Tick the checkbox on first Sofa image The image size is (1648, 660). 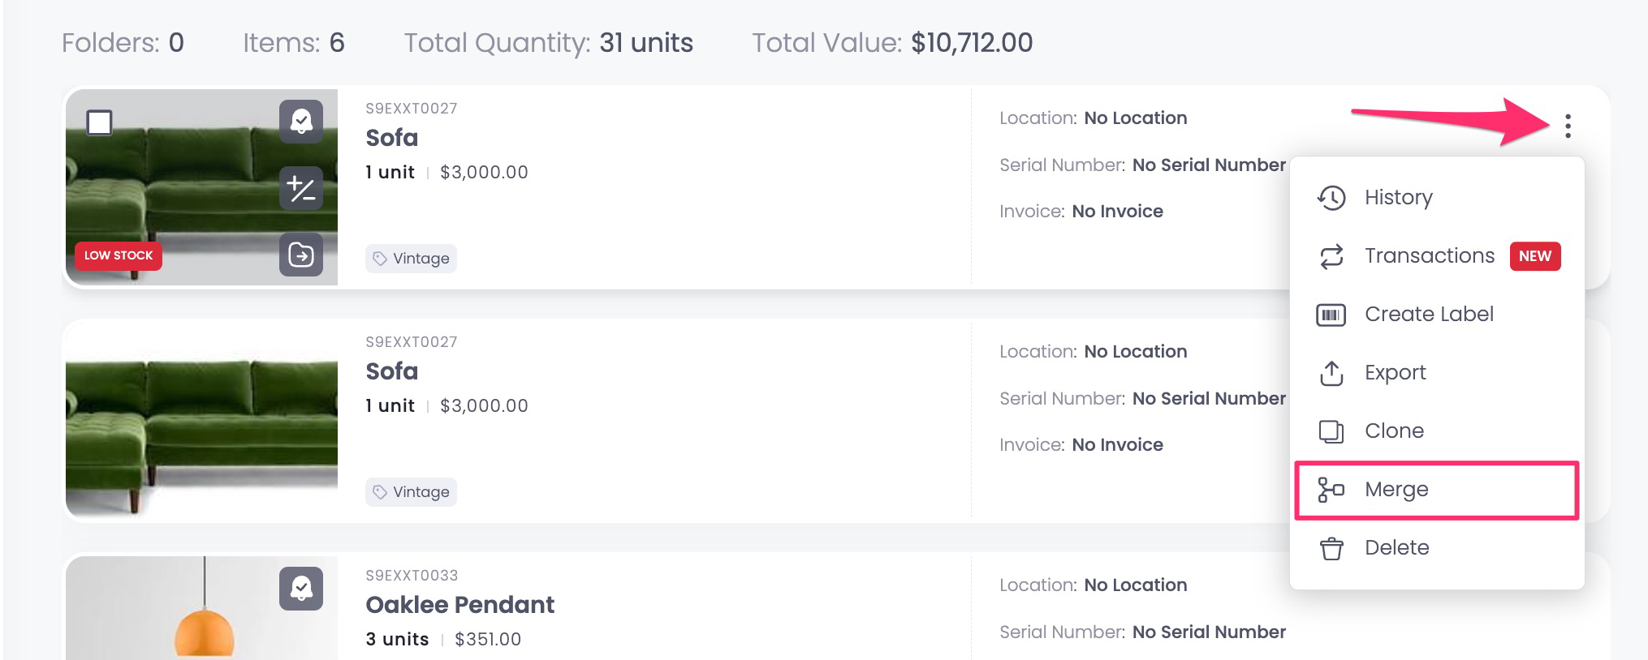[100, 123]
